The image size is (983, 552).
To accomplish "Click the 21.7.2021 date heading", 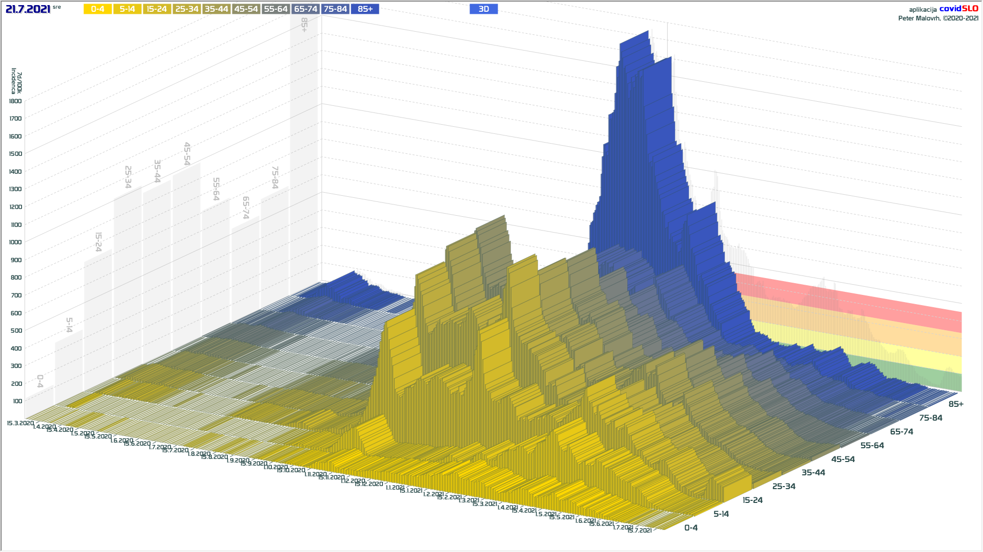I will point(28,9).
